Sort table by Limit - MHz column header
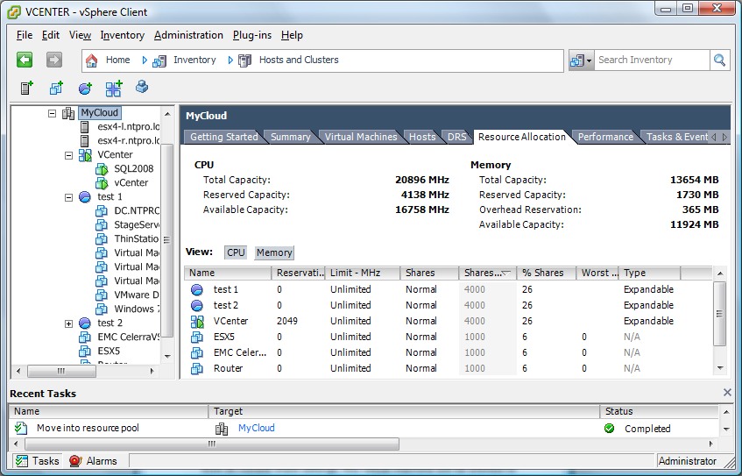The image size is (742, 476). click(x=363, y=273)
